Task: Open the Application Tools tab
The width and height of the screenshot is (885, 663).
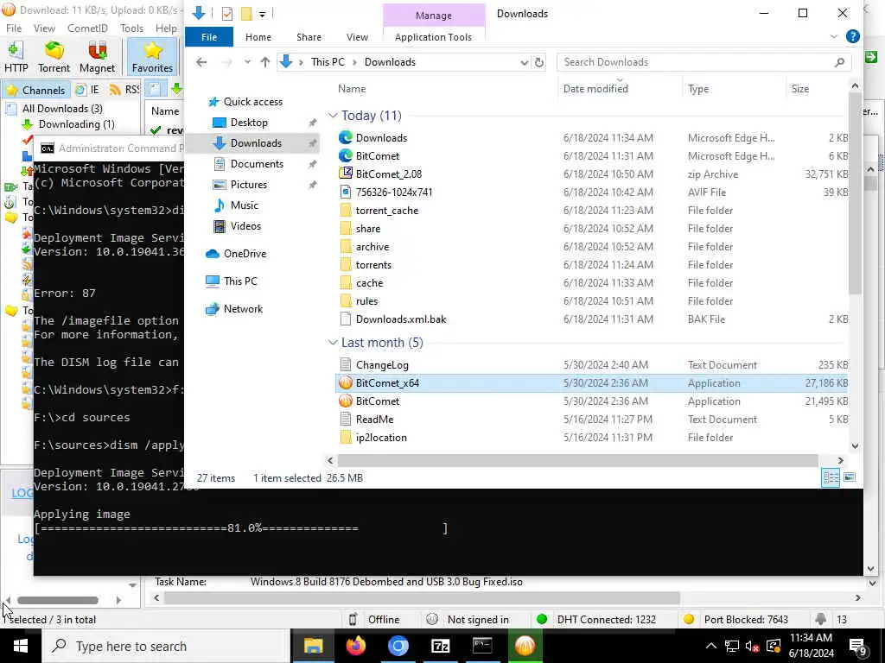Action: point(433,37)
